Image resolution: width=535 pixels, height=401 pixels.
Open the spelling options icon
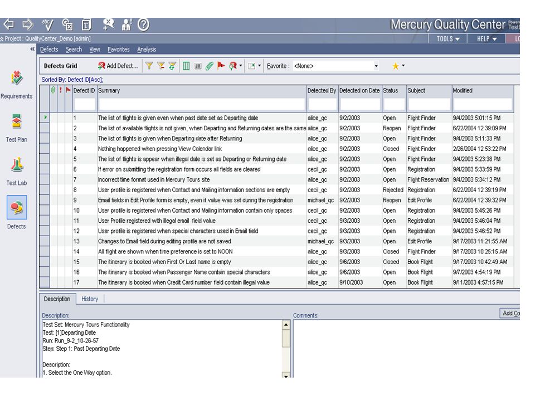[67, 25]
